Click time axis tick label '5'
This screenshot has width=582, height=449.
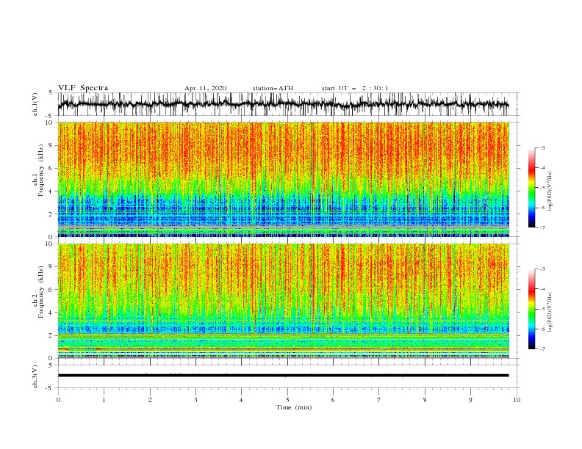click(x=287, y=400)
